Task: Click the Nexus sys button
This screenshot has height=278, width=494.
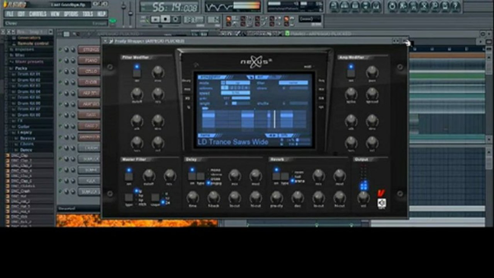Action: click(321, 107)
